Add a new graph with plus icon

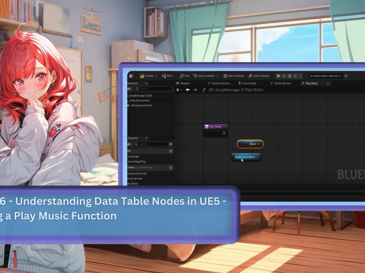tap(171, 151)
